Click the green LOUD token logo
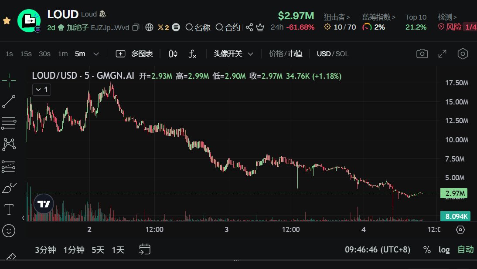 click(29, 20)
